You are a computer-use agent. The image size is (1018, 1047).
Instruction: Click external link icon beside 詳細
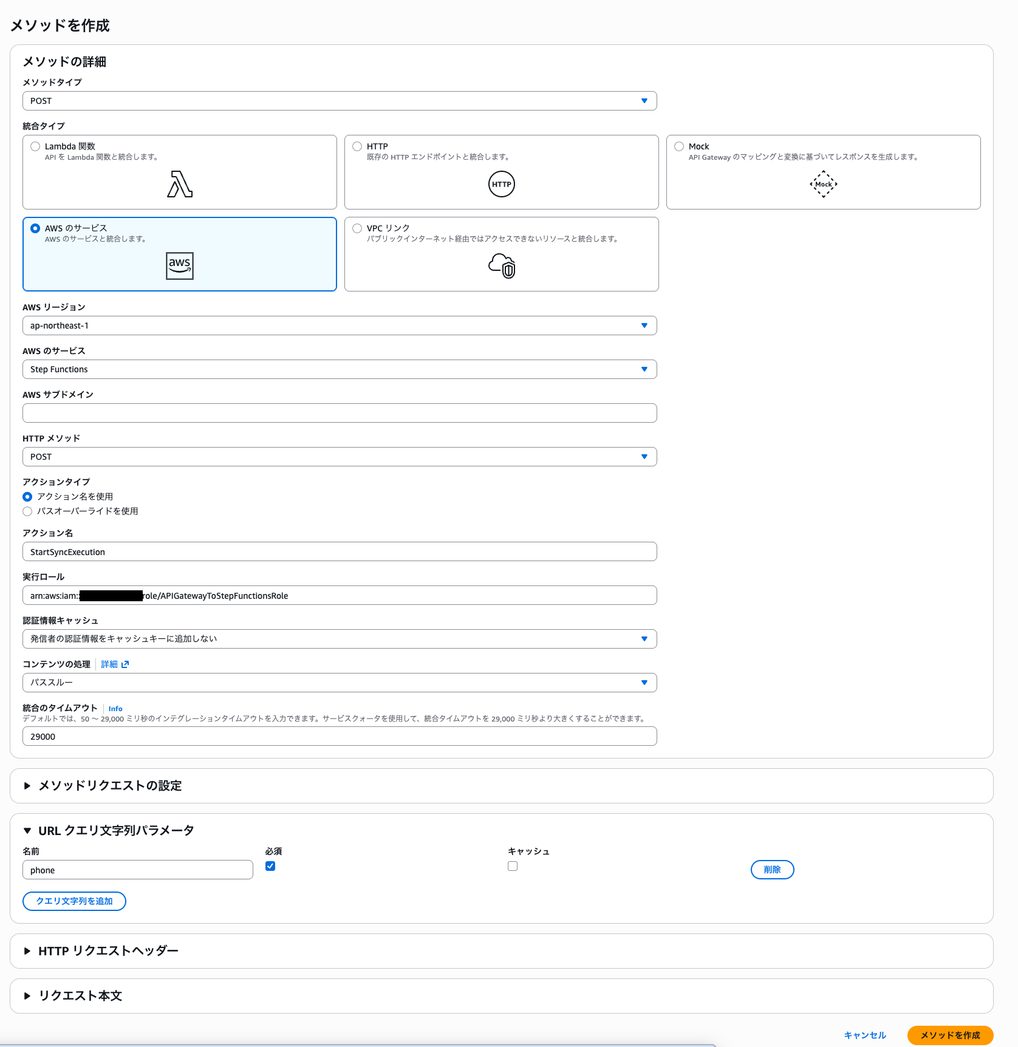click(x=125, y=664)
